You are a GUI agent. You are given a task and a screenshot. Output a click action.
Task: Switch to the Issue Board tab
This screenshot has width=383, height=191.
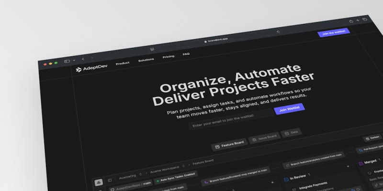(264, 138)
